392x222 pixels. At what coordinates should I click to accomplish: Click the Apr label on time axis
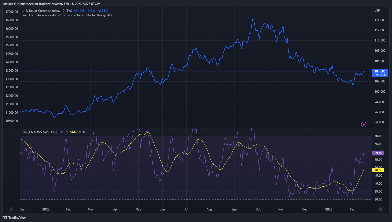pos(116,209)
